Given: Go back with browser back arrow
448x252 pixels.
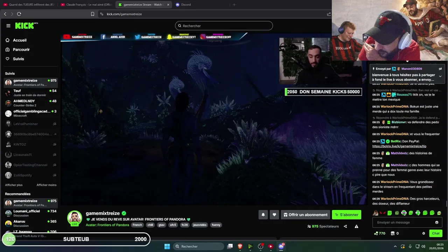Looking at the screenshot, I should (5, 14).
